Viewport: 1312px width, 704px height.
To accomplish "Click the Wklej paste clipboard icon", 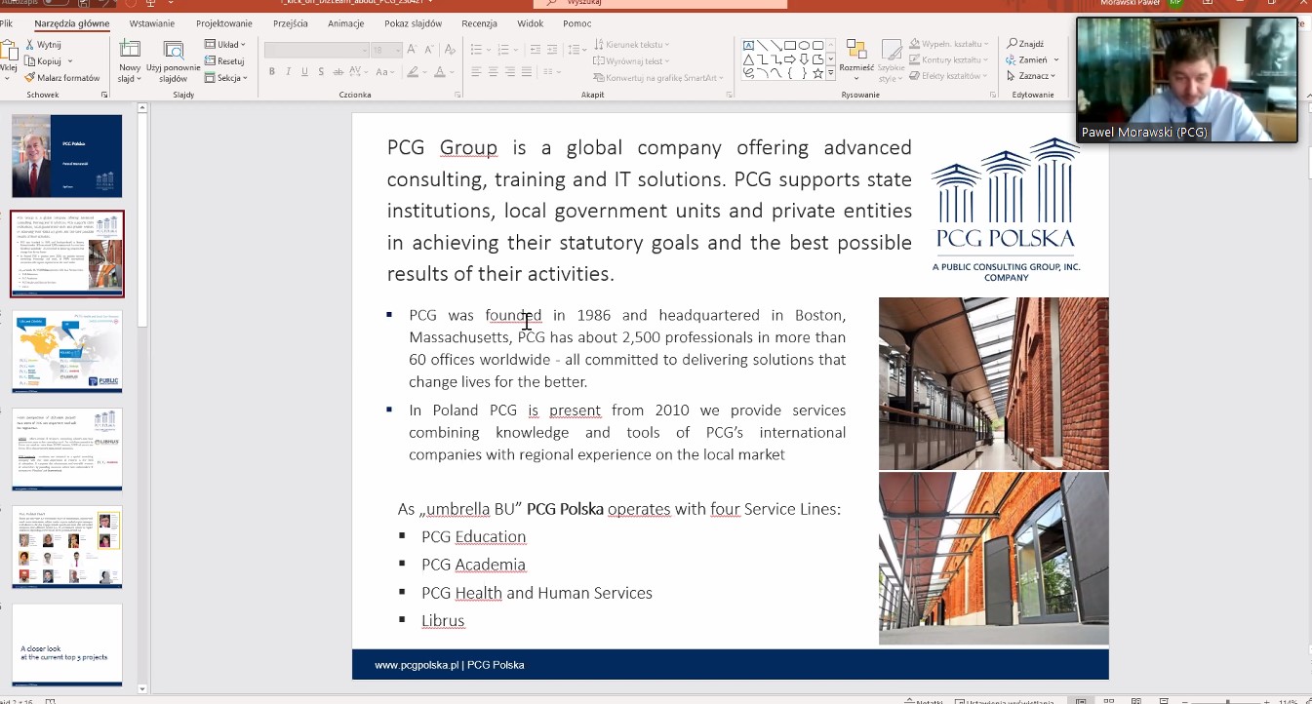I will click(x=9, y=49).
